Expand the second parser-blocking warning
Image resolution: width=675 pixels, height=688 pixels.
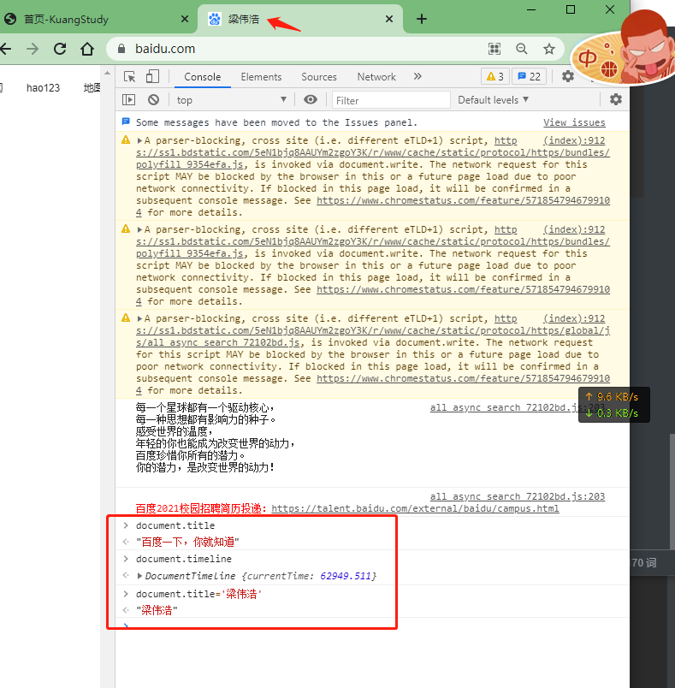click(x=139, y=229)
